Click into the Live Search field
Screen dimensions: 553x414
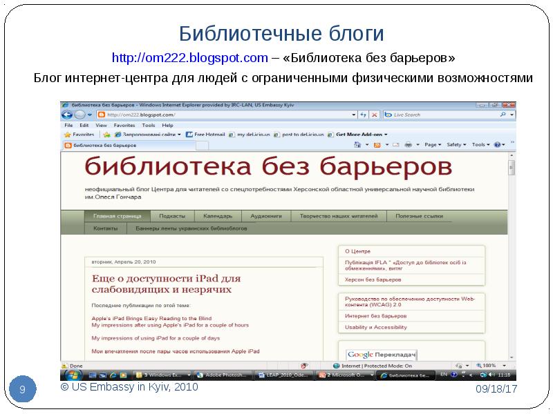tap(442, 115)
